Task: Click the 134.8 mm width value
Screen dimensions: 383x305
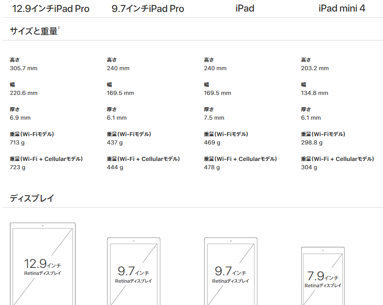Action: click(x=314, y=93)
